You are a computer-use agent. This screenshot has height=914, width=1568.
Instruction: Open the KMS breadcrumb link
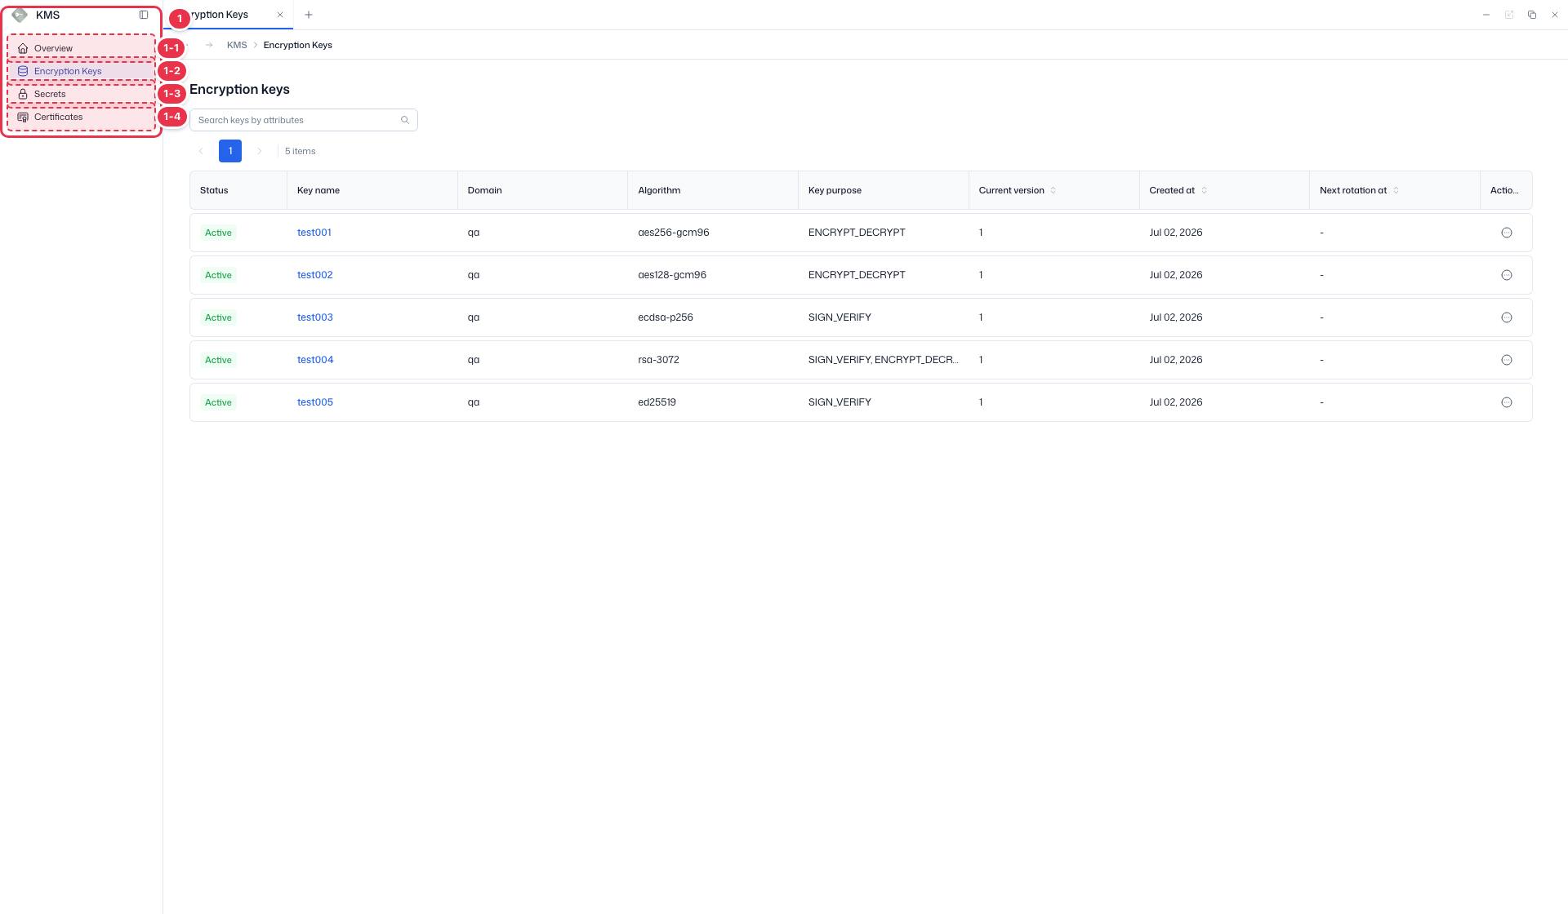(237, 45)
